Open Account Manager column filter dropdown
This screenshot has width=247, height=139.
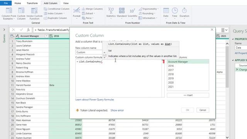pos(46,36)
